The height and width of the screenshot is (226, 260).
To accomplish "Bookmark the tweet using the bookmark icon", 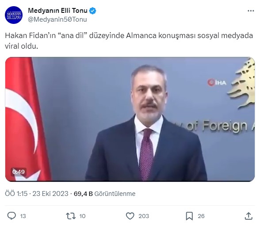I will pyautogui.click(x=189, y=216).
